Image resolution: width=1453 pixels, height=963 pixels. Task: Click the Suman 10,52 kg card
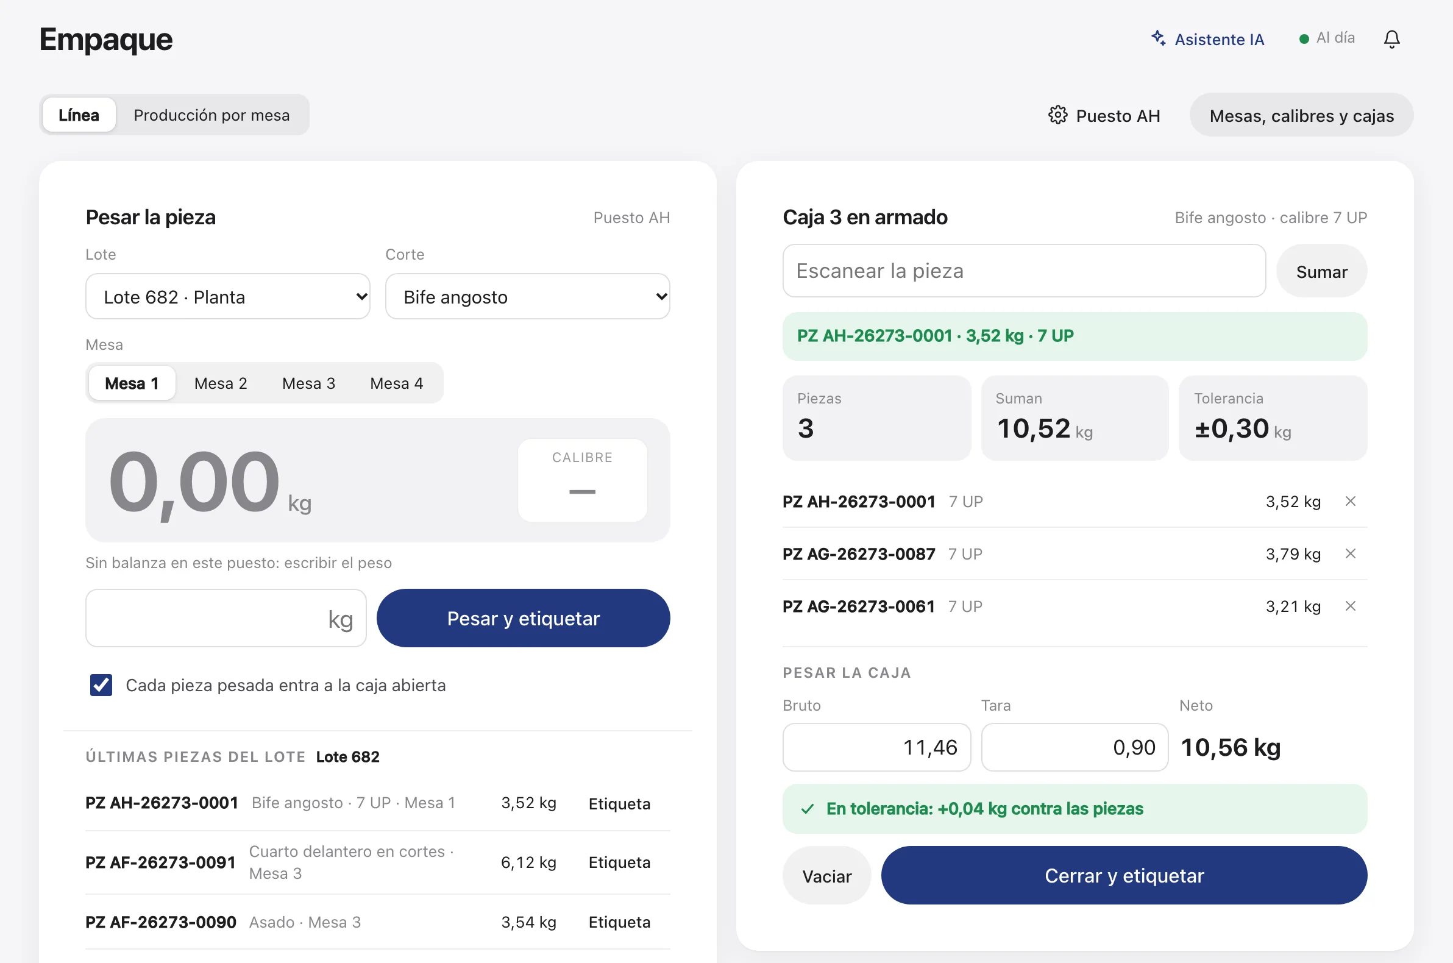(1075, 418)
